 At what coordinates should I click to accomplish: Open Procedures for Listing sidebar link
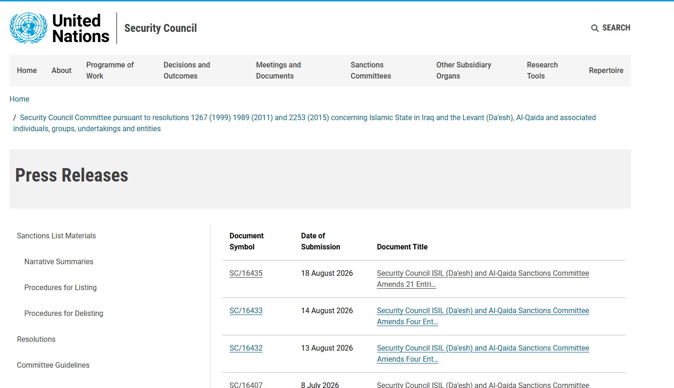[x=61, y=288]
